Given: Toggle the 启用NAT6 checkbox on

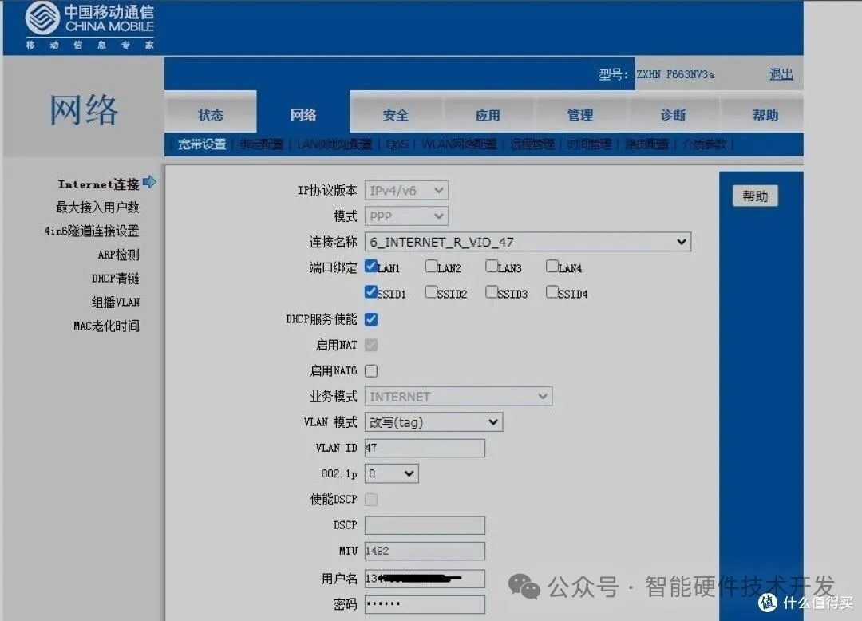Looking at the screenshot, I should [x=370, y=370].
